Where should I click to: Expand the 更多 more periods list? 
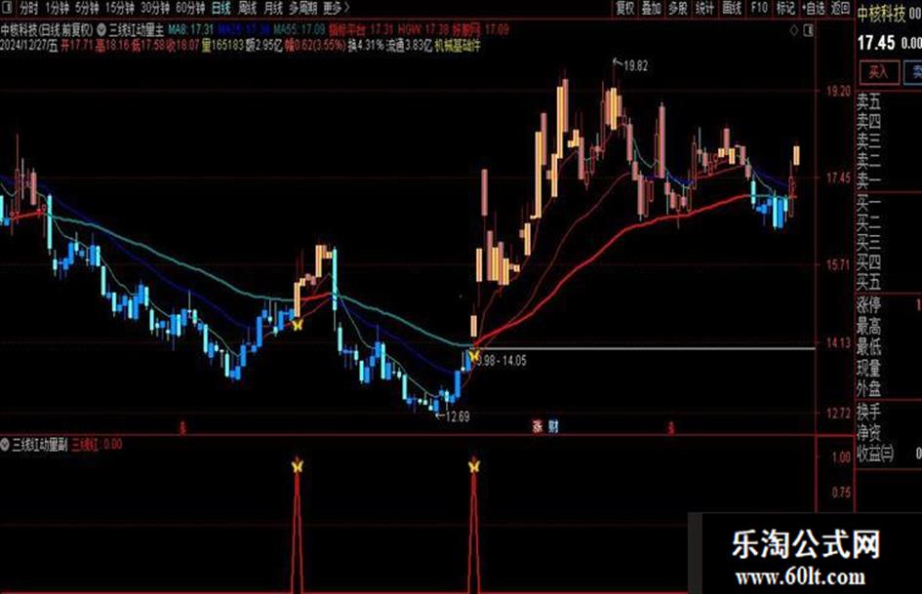point(336,8)
